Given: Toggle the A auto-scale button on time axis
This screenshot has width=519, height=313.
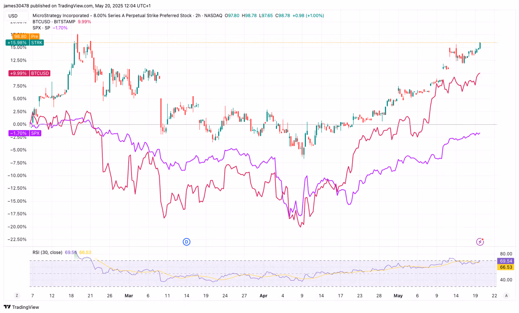Looking at the screenshot, I should [506, 296].
